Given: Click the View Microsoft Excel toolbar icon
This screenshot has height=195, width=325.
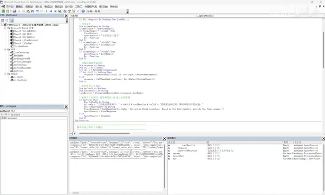Looking at the screenshot, I should pyautogui.click(x=3, y=11).
